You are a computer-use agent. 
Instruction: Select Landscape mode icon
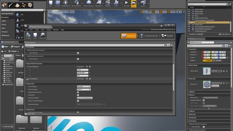pos(17,5)
